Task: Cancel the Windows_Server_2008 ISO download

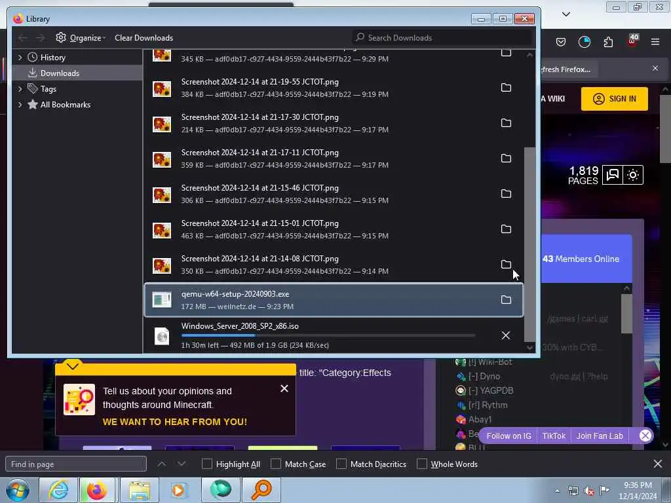Action: (506, 335)
